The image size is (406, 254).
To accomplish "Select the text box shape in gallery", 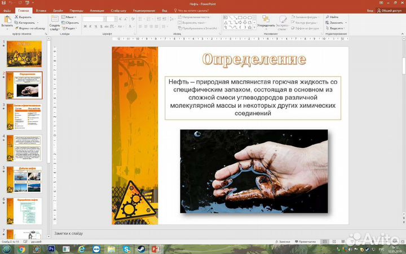I will pos(226,17).
